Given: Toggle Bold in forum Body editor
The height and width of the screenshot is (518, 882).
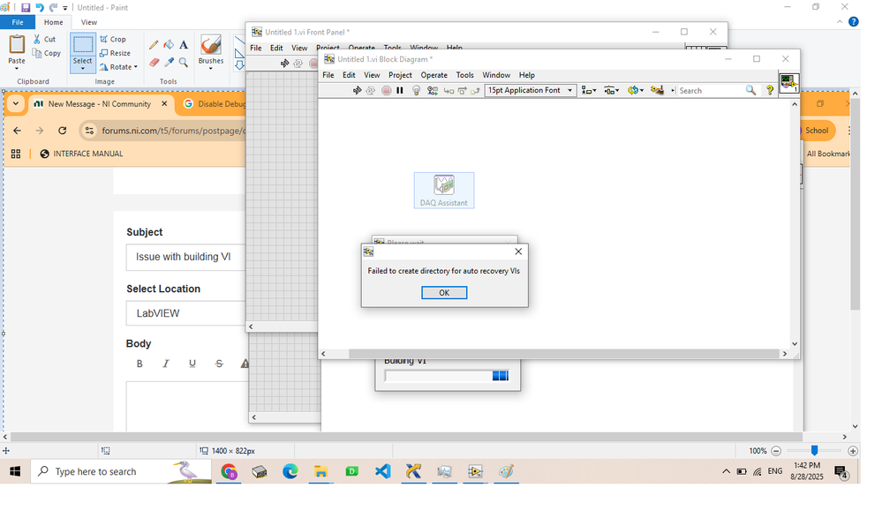Looking at the screenshot, I should (x=139, y=364).
